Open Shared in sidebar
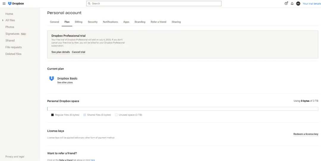Screen dimensions: 321x161 pyautogui.click(x=10, y=40)
